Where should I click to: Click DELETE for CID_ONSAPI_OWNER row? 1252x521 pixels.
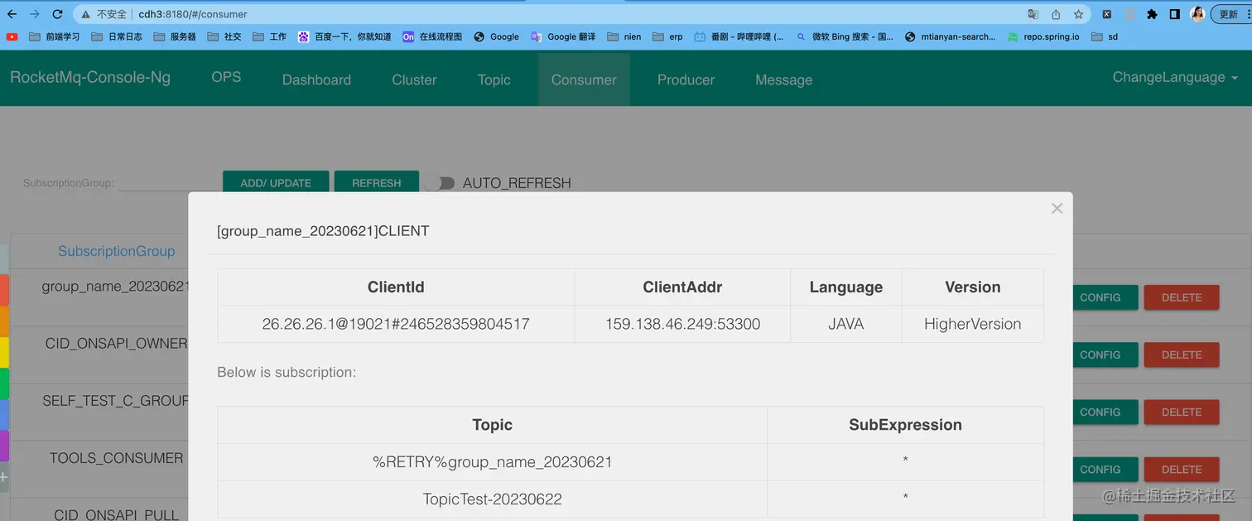click(1182, 355)
